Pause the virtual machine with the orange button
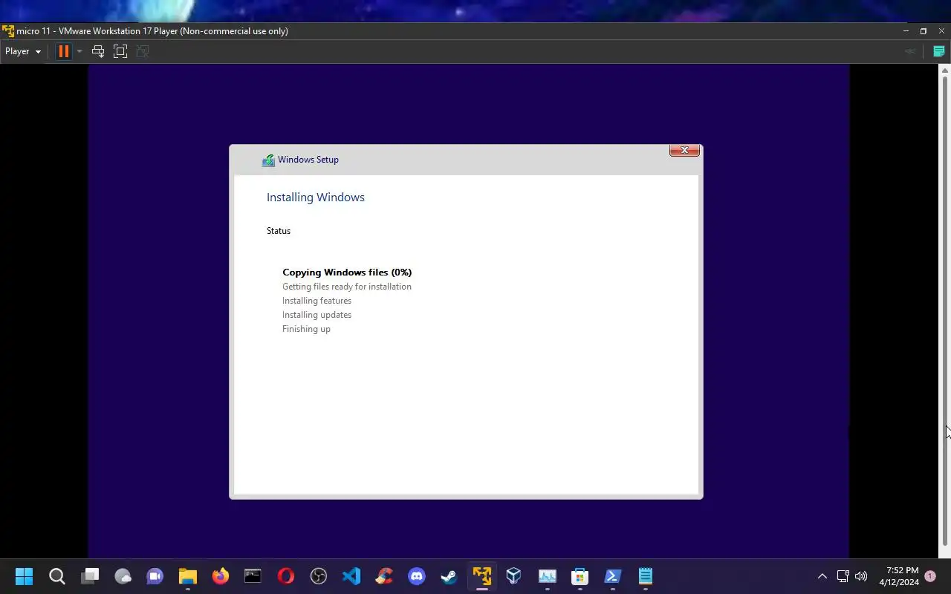 (x=63, y=51)
